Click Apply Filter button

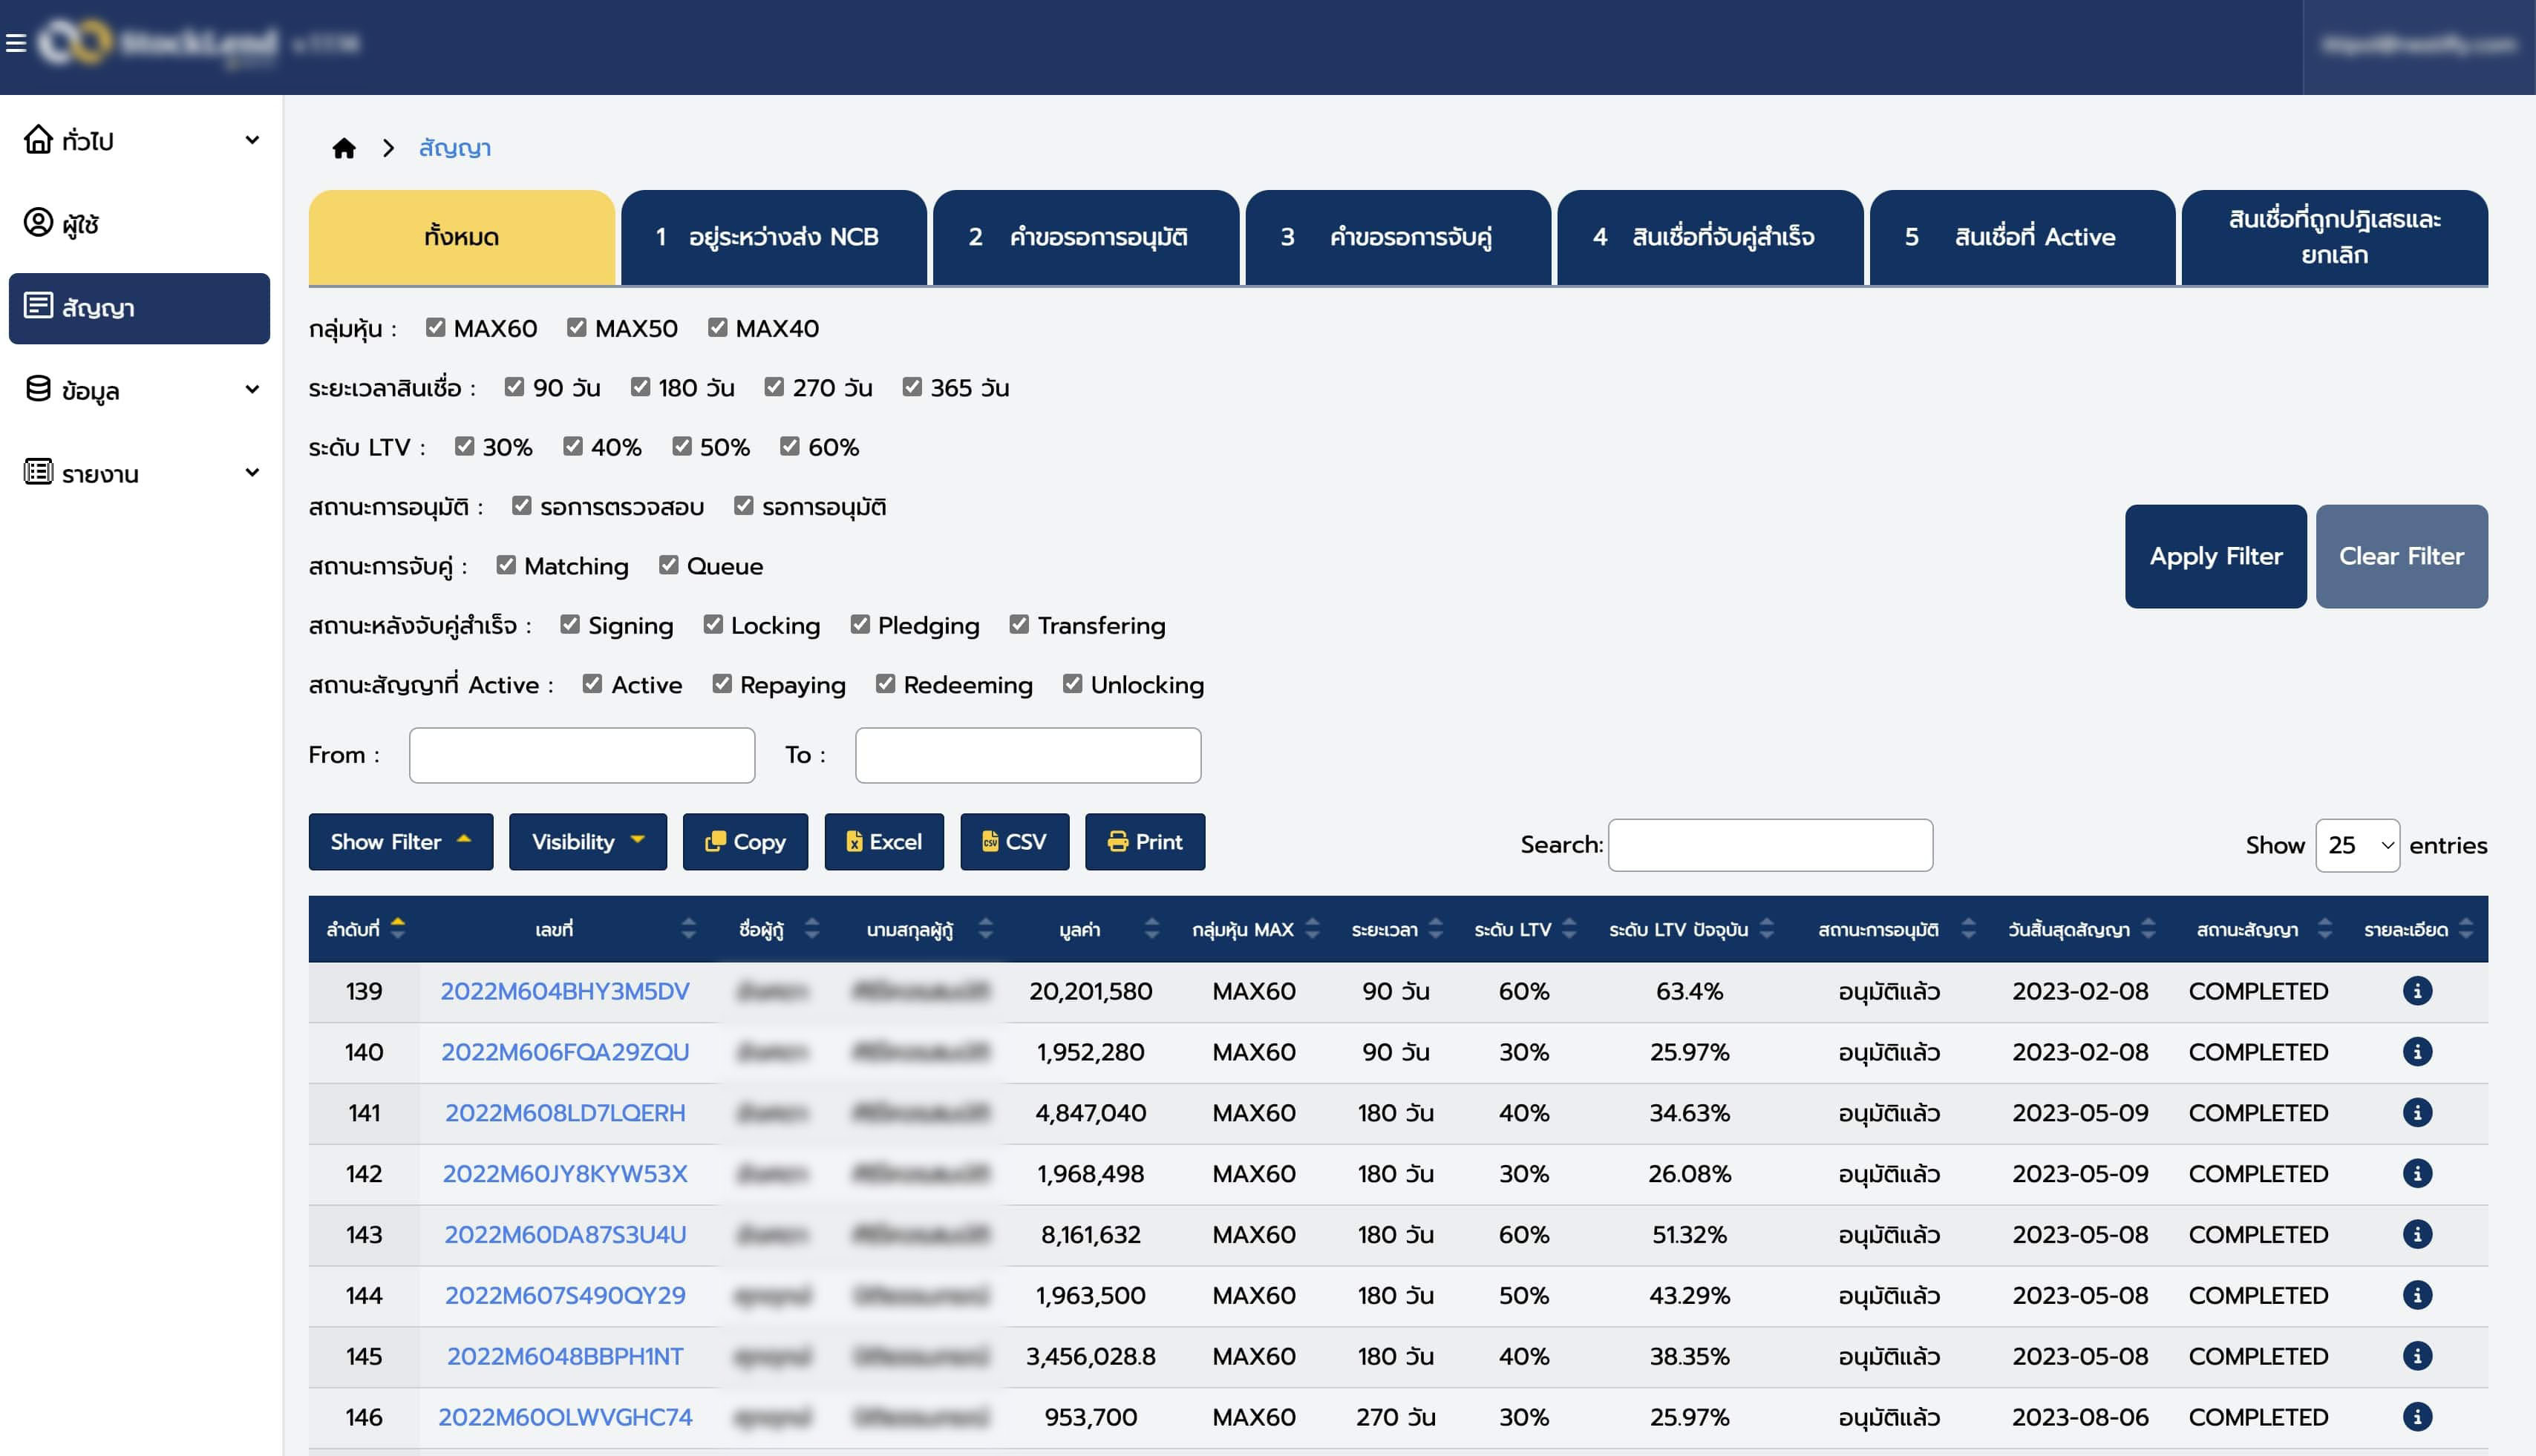coord(2216,556)
